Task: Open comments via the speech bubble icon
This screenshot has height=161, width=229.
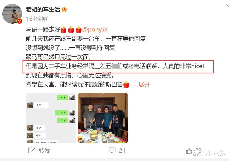Action: pos(112,151)
